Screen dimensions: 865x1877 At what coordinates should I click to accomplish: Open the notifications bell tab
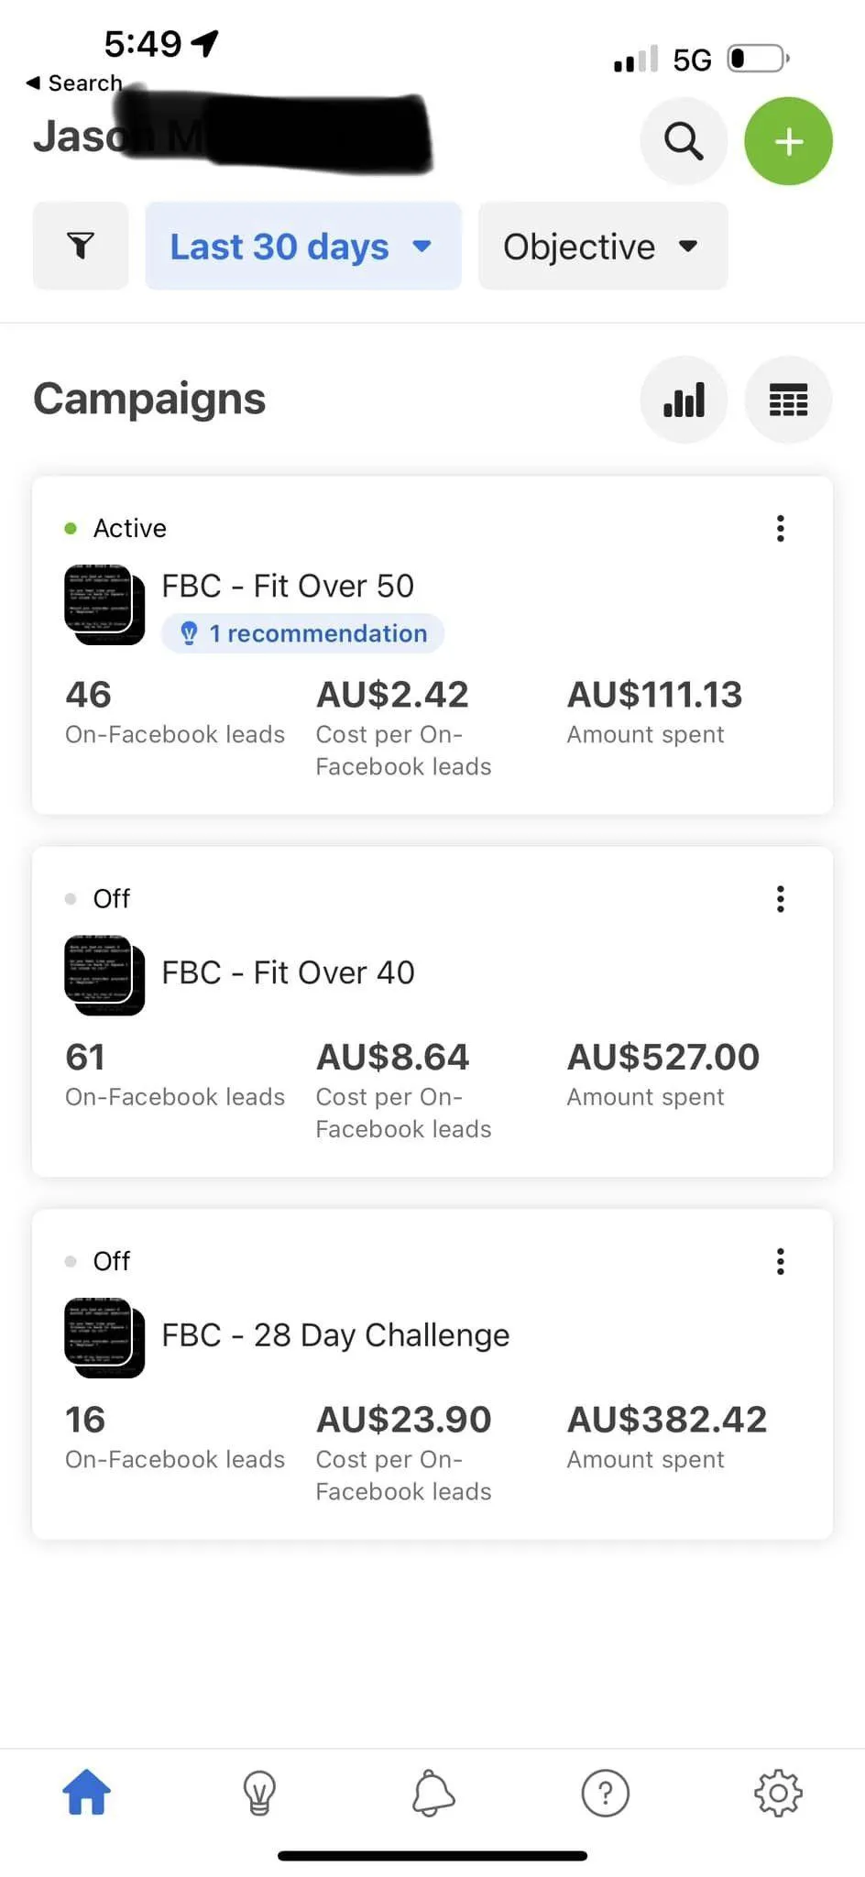[432, 1793]
